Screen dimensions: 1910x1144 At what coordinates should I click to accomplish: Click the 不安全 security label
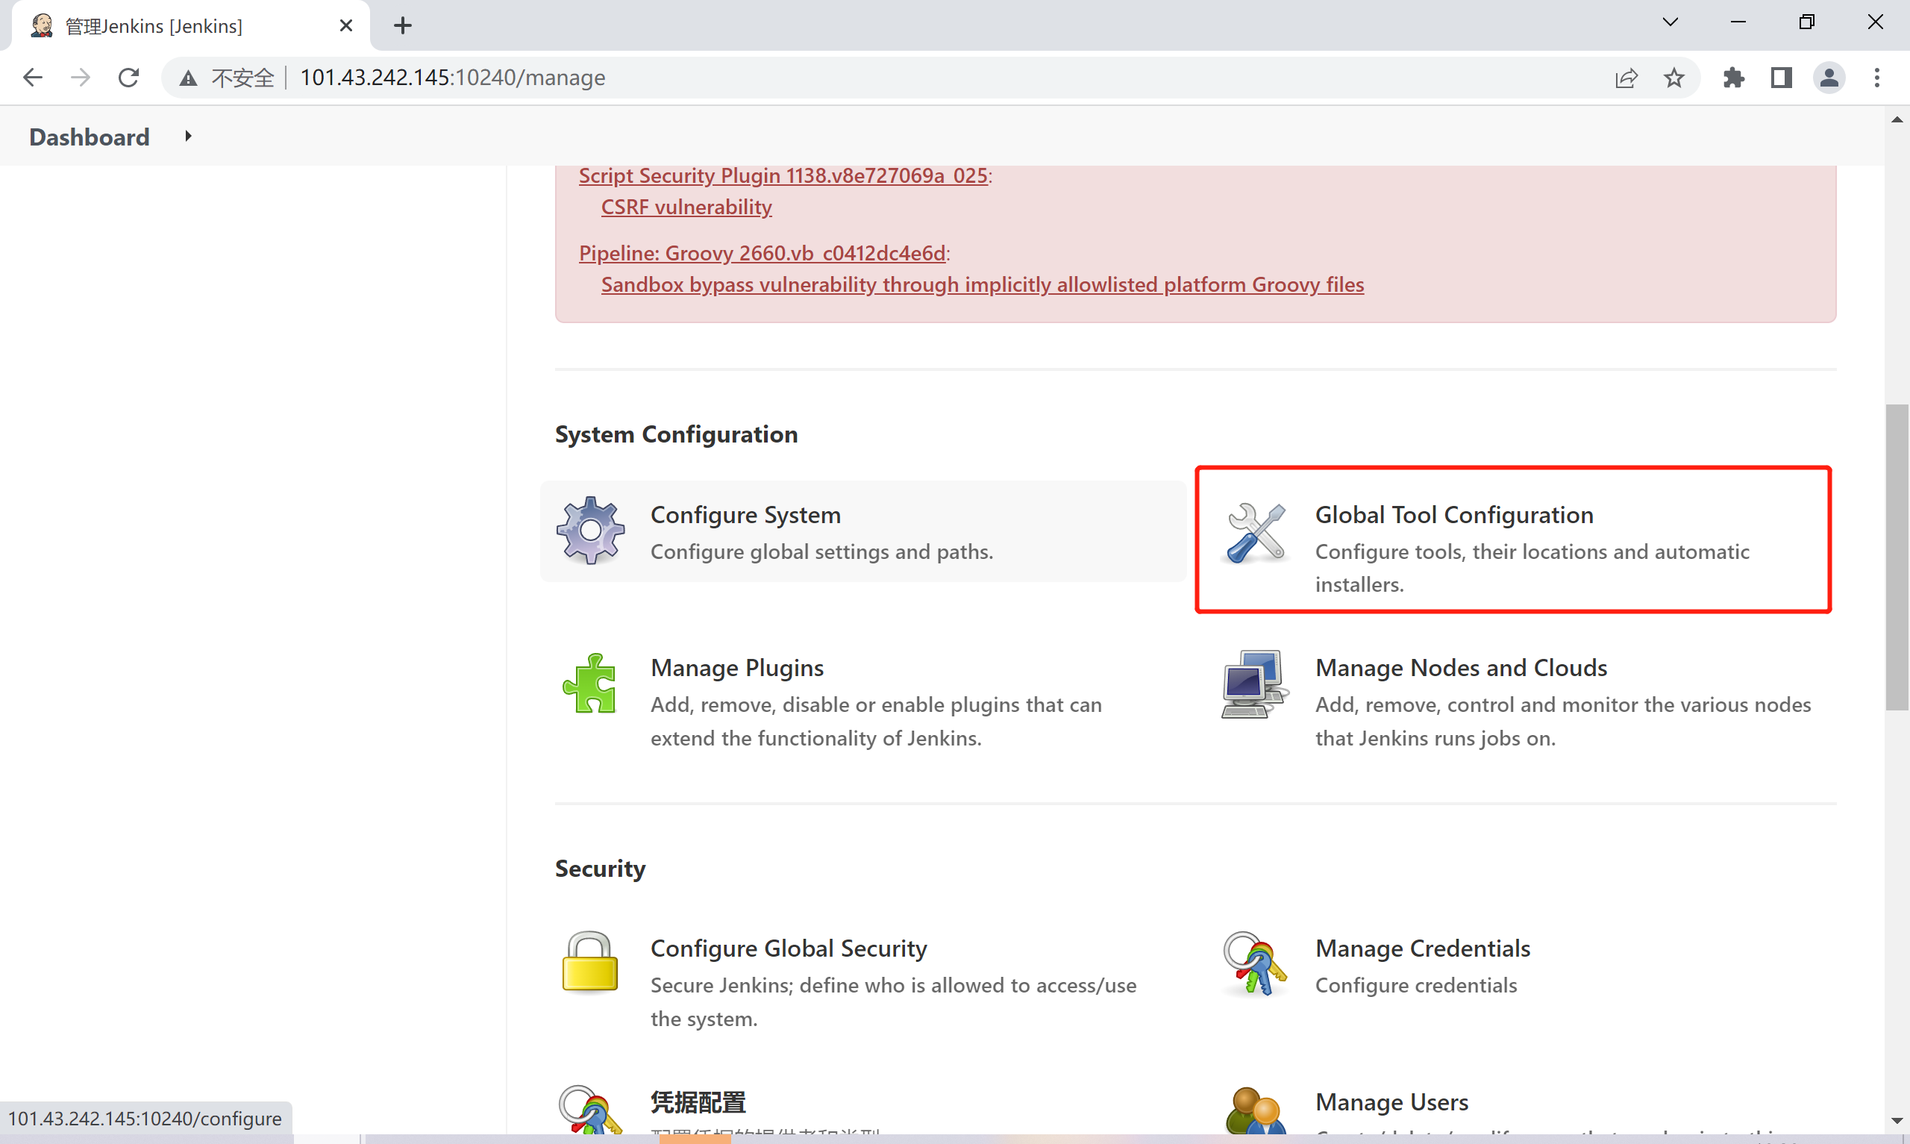pos(242,78)
